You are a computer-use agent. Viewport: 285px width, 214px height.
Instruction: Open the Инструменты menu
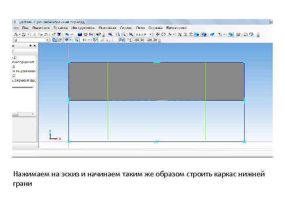click(83, 28)
